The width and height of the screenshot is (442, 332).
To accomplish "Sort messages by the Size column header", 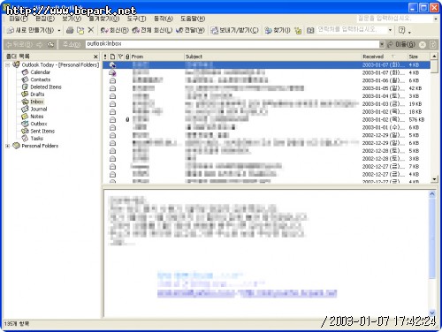I will (418, 57).
